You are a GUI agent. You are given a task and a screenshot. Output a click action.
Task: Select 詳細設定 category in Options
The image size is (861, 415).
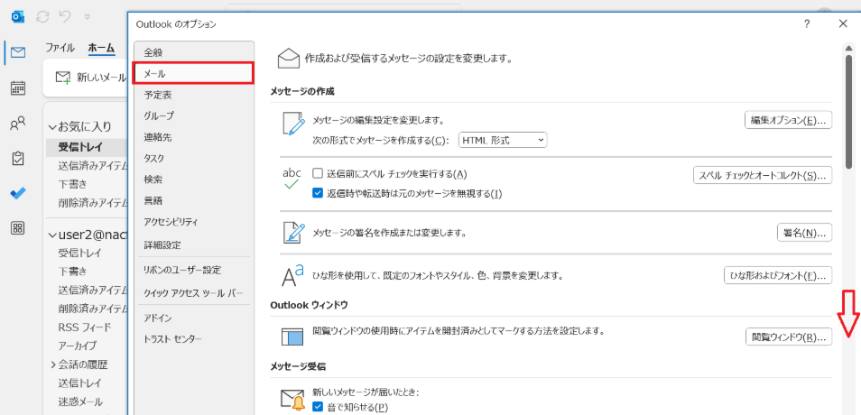(x=193, y=244)
